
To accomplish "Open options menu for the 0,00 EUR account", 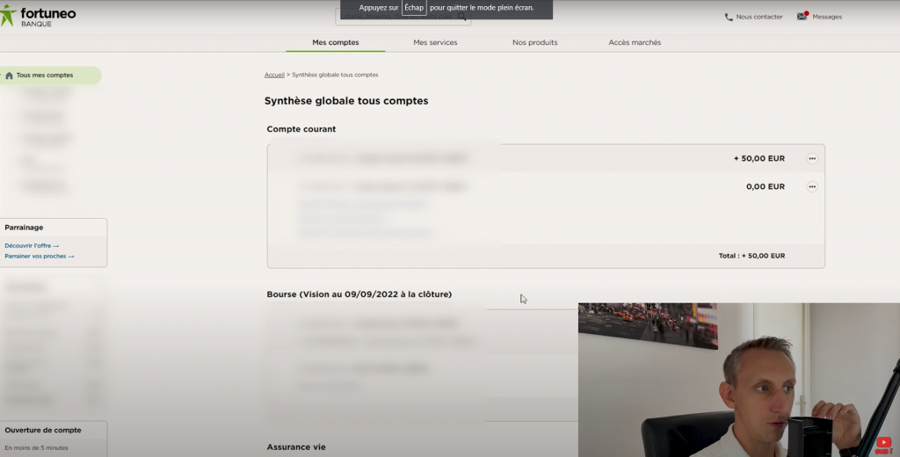I will 811,187.
